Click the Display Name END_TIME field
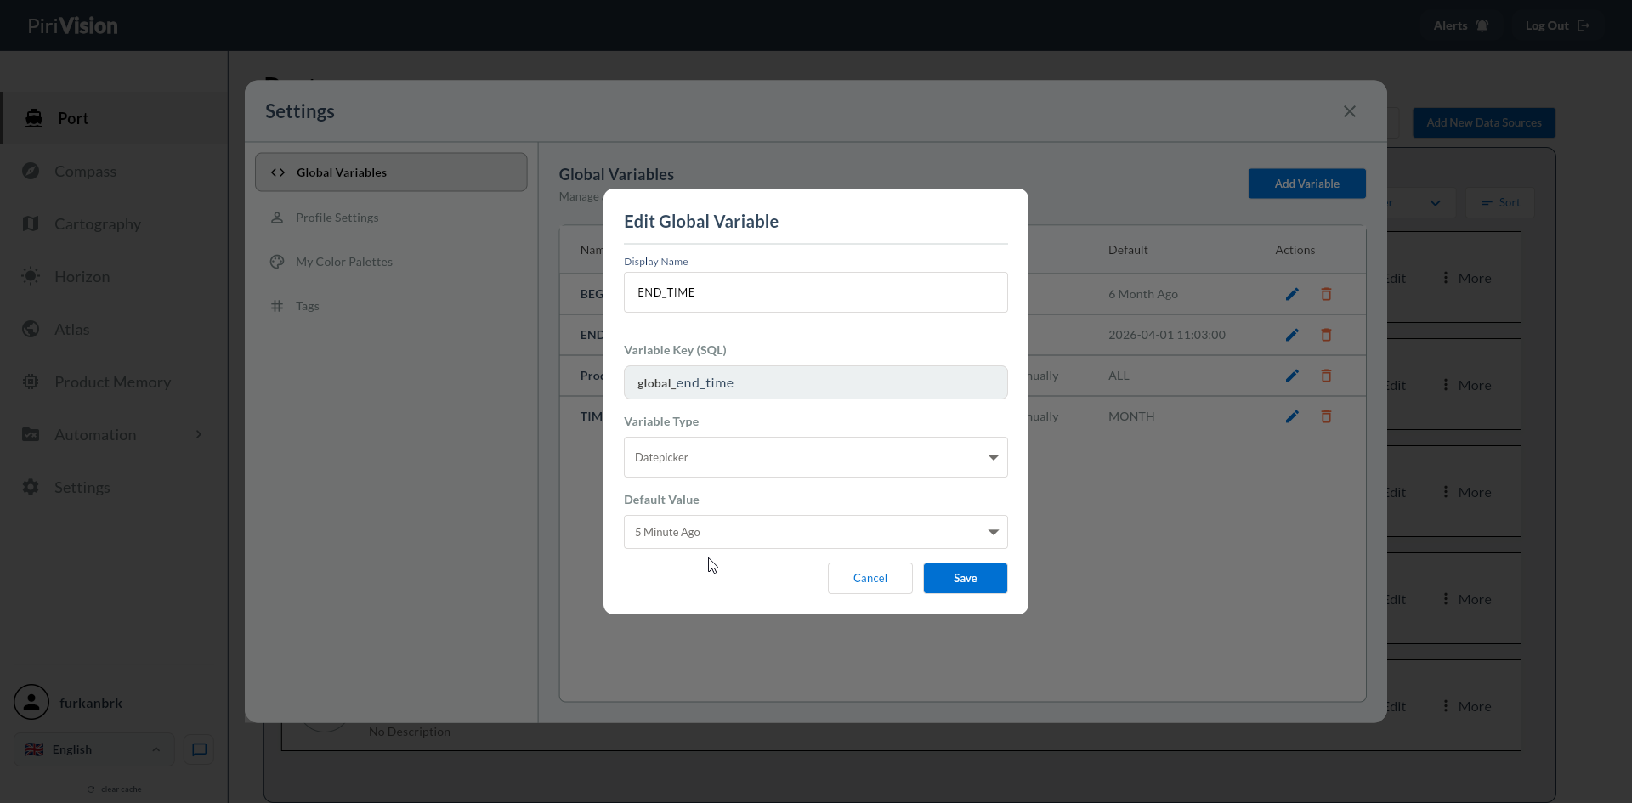1632x803 pixels. (x=815, y=292)
